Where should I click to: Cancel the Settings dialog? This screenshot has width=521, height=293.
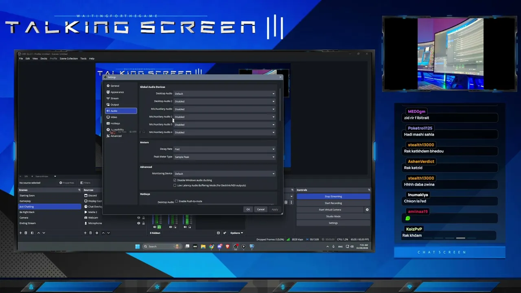261,210
